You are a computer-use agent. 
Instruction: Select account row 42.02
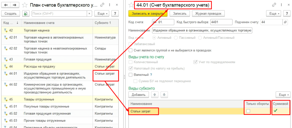(x=60, y=50)
